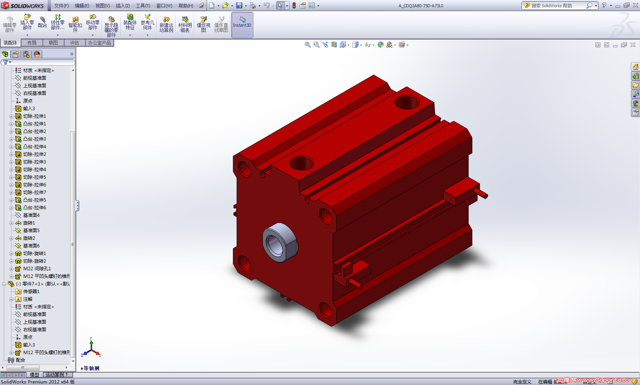
Task: Switch to 评估 tab
Action: coord(75,43)
